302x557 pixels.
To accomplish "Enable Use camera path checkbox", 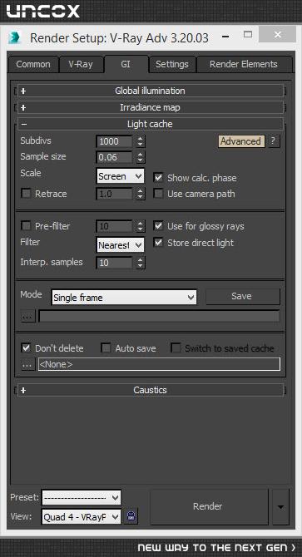I will pyautogui.click(x=158, y=194).
